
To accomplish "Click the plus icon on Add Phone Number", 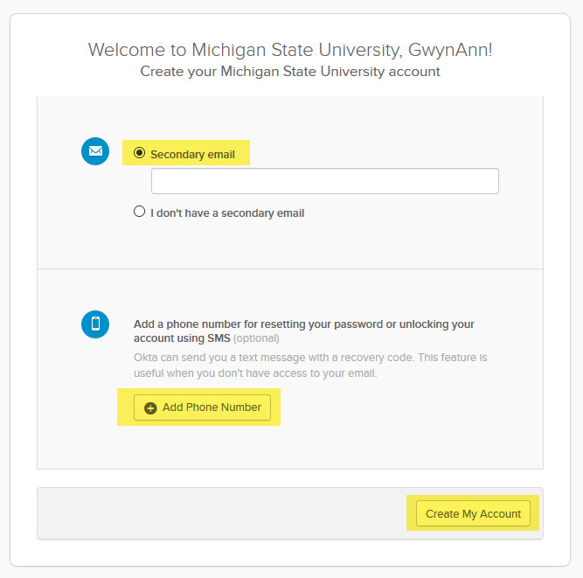I will pos(150,408).
